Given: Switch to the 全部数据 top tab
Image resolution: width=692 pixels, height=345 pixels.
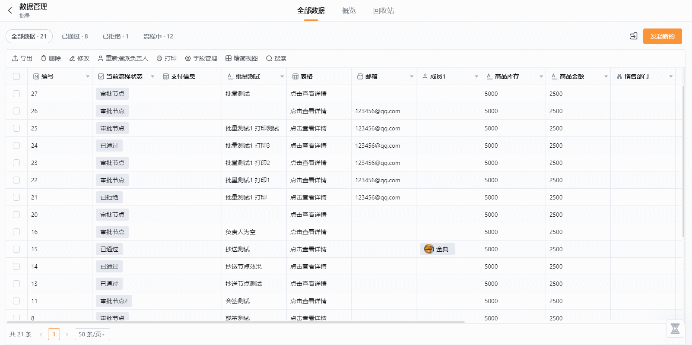Looking at the screenshot, I should 311,11.
